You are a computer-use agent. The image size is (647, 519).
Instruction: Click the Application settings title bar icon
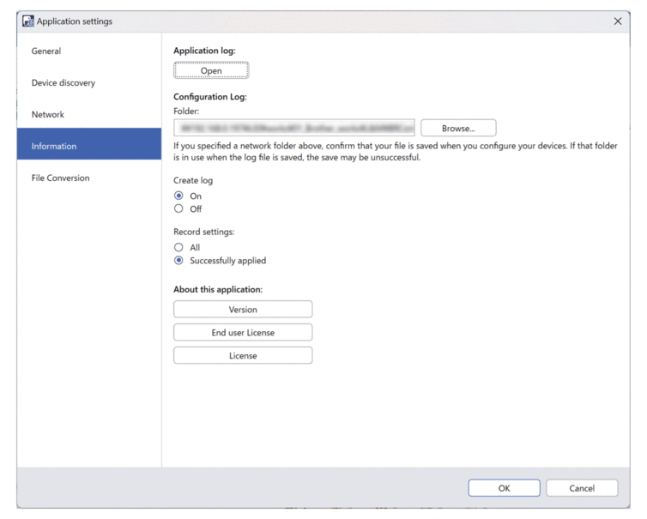click(x=27, y=21)
